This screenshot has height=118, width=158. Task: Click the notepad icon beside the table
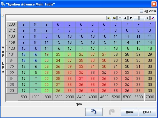[3, 16]
